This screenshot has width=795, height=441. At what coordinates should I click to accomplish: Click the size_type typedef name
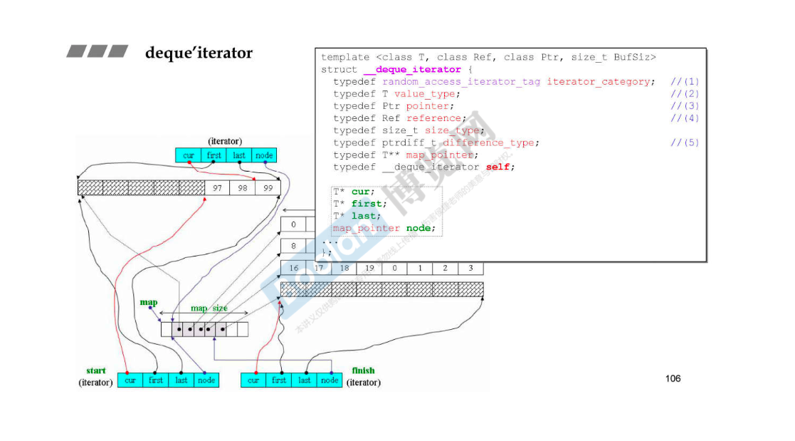452,130
